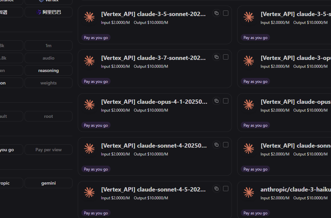Click Claude logo on anthropic/claude-3-haiku card
The height and width of the screenshot is (218, 331).
[x=249, y=192]
